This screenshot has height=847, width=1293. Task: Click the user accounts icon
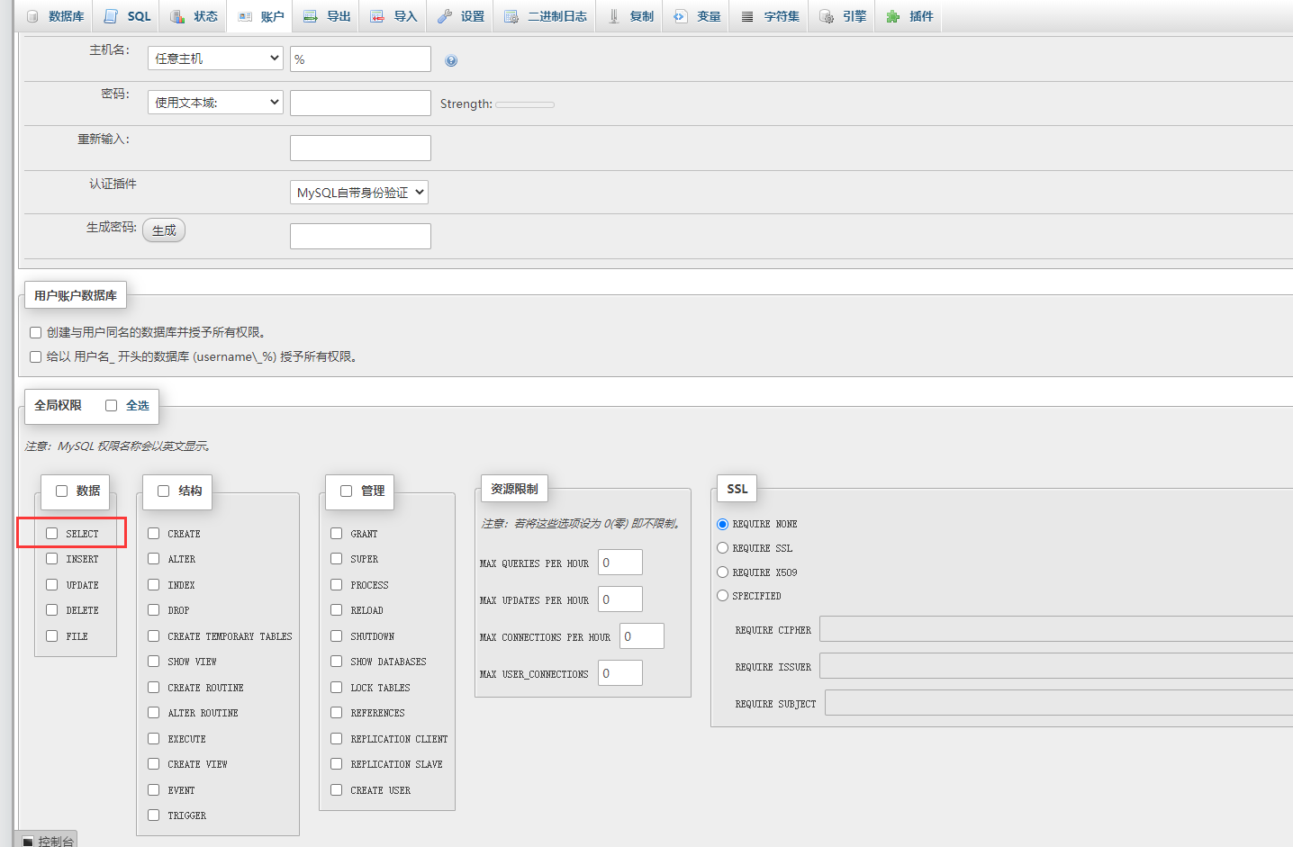(245, 16)
